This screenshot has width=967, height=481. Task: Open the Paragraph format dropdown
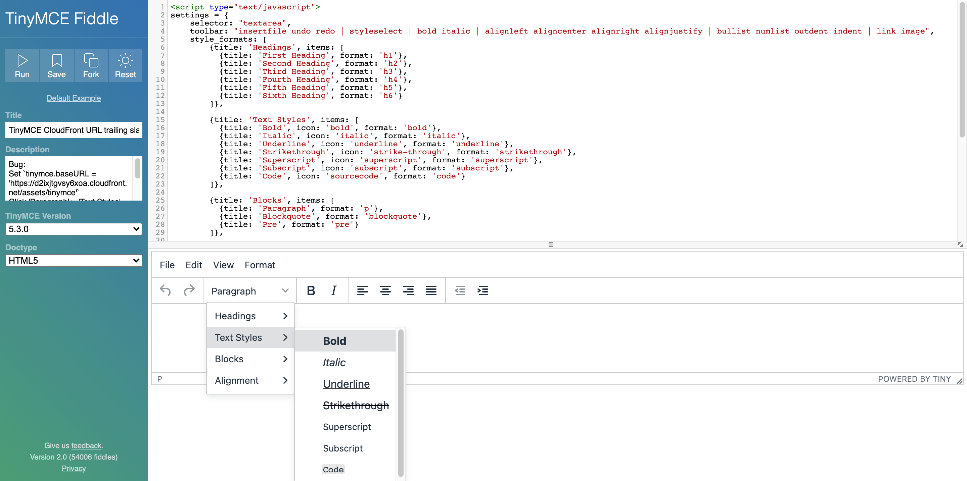click(249, 290)
